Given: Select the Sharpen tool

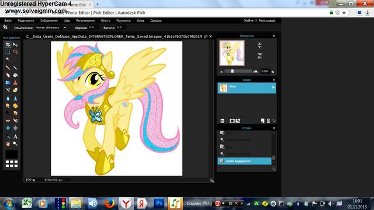Looking at the screenshot, I should (x=15, y=99).
